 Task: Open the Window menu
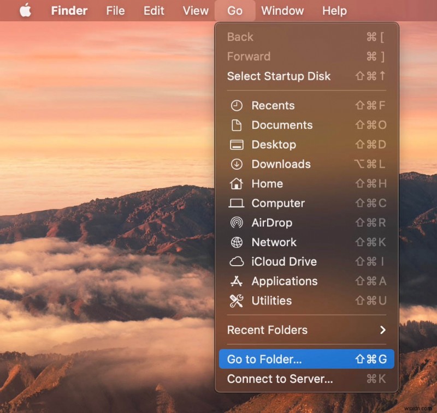point(282,10)
